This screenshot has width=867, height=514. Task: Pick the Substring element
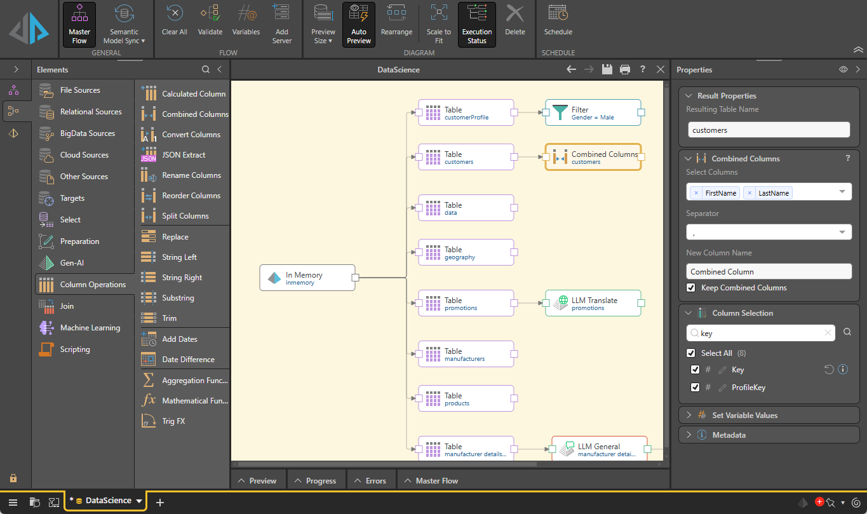184,298
